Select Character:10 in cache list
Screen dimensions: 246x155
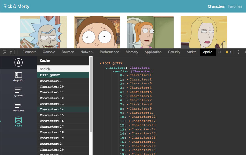[63, 86]
